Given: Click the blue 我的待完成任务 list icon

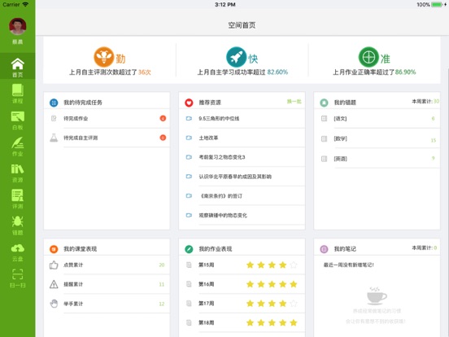Looking at the screenshot, I should (x=54, y=103).
